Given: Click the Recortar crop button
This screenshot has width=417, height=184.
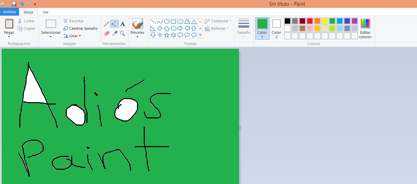Looking at the screenshot, I should coord(74,21).
